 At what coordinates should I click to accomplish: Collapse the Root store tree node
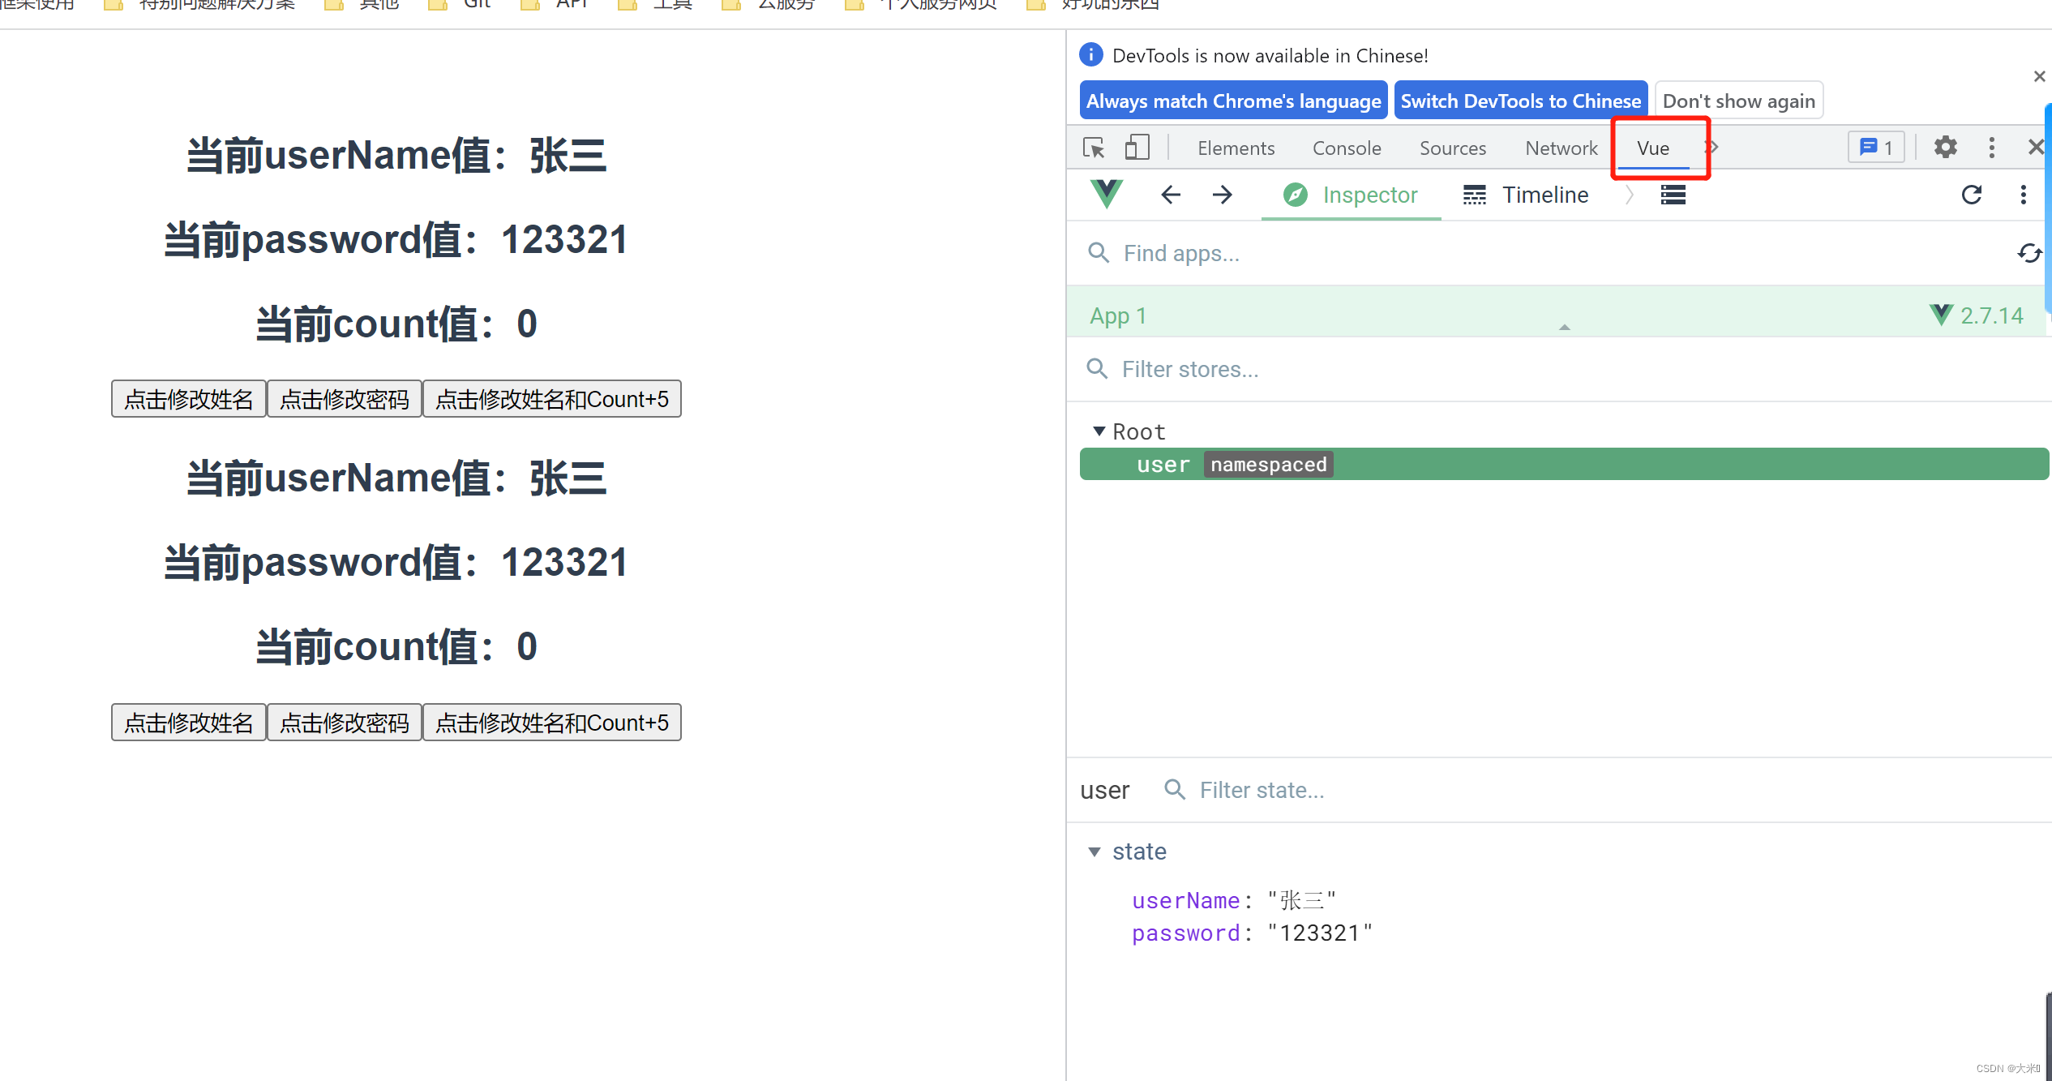pyautogui.click(x=1099, y=431)
